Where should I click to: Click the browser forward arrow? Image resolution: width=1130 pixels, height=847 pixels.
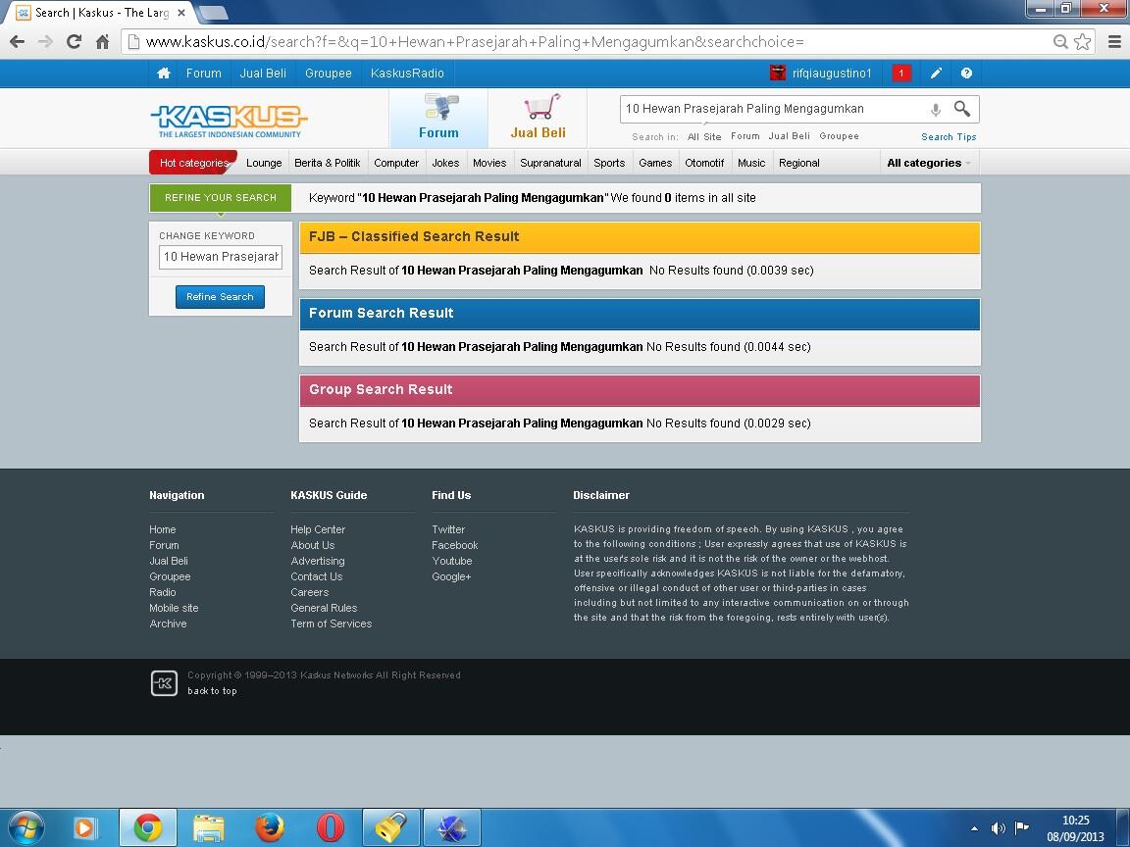[x=45, y=42]
